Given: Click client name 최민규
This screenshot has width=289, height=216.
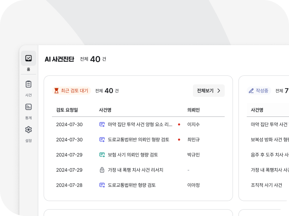Looking at the screenshot, I should click(193, 140).
